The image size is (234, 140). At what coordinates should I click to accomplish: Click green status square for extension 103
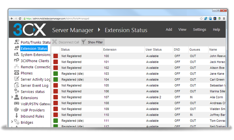pos(56,74)
